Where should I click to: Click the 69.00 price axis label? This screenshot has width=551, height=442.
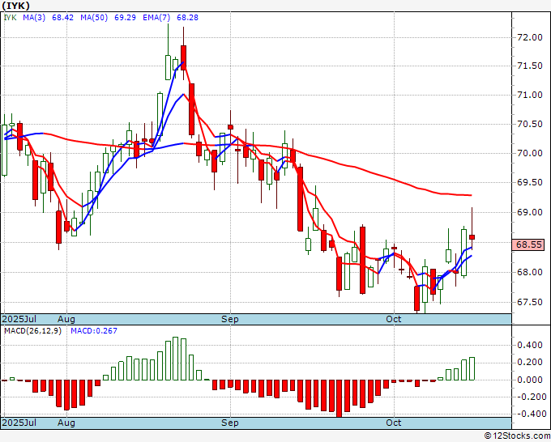530,212
